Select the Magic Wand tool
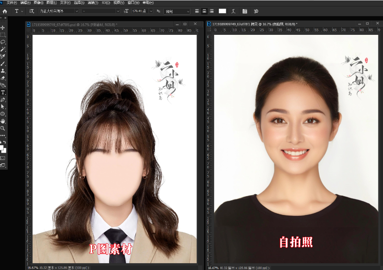Screen dimensions: 383x270 click(x=3, y=50)
